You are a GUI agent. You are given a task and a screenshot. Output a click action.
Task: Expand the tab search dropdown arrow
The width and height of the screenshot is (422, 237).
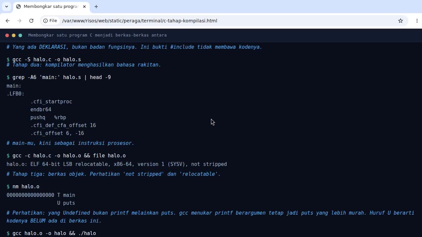click(x=6, y=7)
